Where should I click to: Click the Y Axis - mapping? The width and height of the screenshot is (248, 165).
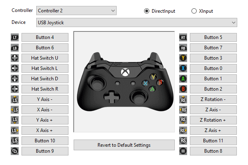click(45, 99)
